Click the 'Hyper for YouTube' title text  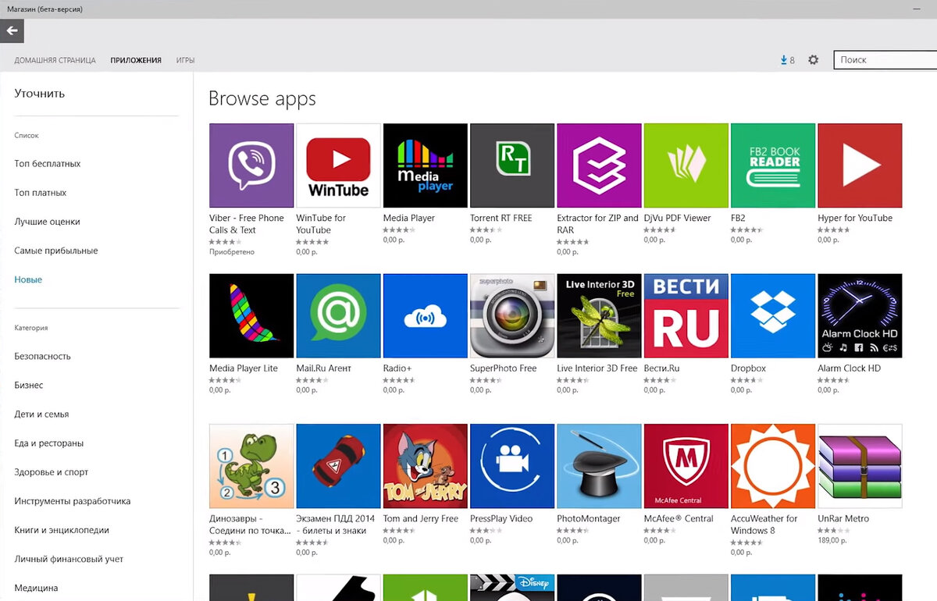tap(855, 218)
